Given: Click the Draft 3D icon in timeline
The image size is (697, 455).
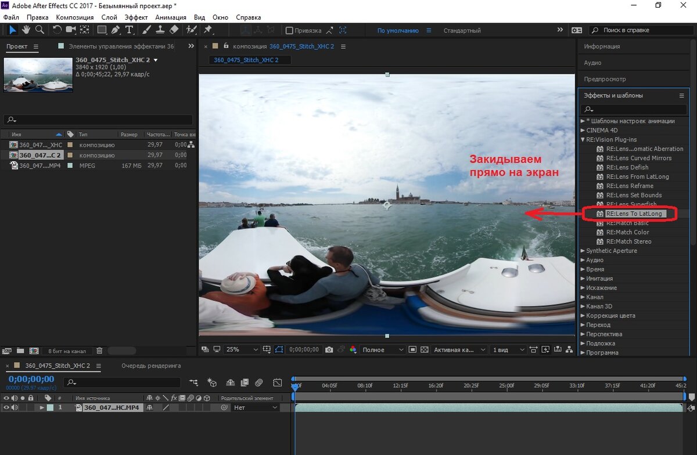Looking at the screenshot, I should pos(212,382).
